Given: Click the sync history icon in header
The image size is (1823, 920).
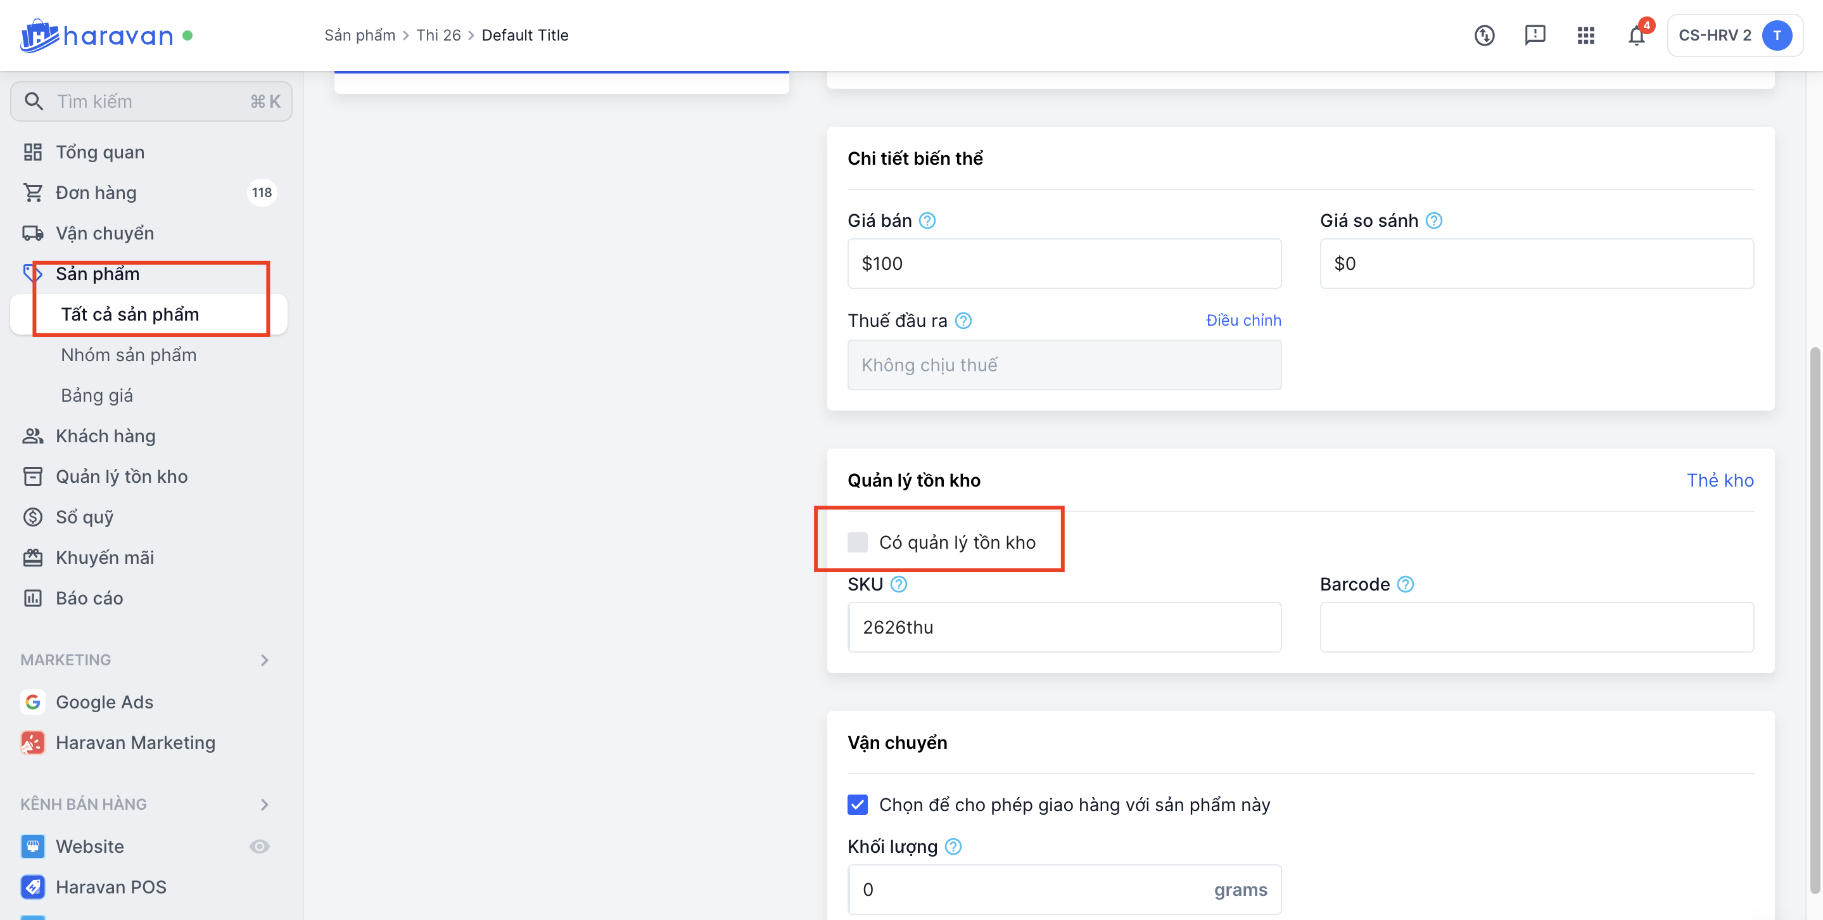Looking at the screenshot, I should (x=1484, y=35).
